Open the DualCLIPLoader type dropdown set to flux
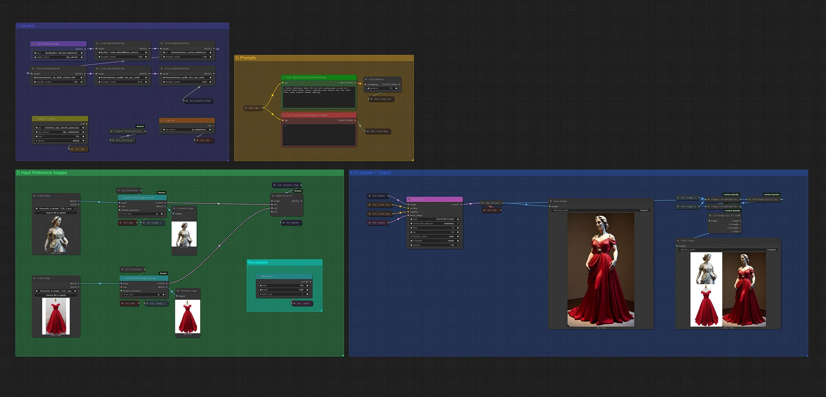The height and width of the screenshot is (397, 826). [60, 136]
